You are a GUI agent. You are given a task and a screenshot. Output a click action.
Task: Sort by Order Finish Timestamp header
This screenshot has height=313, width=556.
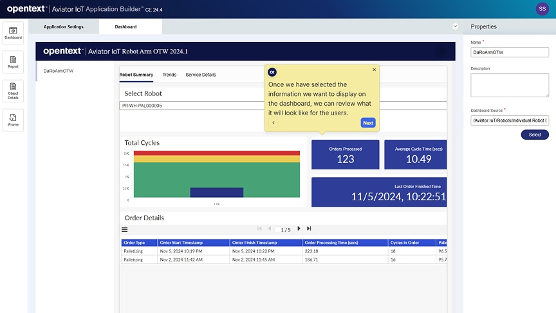pyautogui.click(x=266, y=243)
